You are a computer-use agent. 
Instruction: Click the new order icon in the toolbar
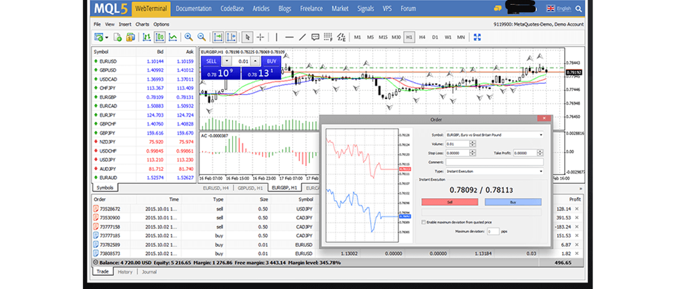(98, 37)
